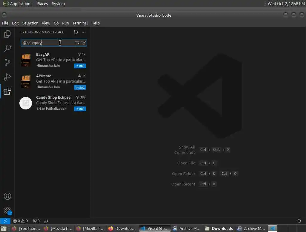This screenshot has height=232, width=306.
Task: Click the APIMate extension thumbnail
Action: point(26,81)
